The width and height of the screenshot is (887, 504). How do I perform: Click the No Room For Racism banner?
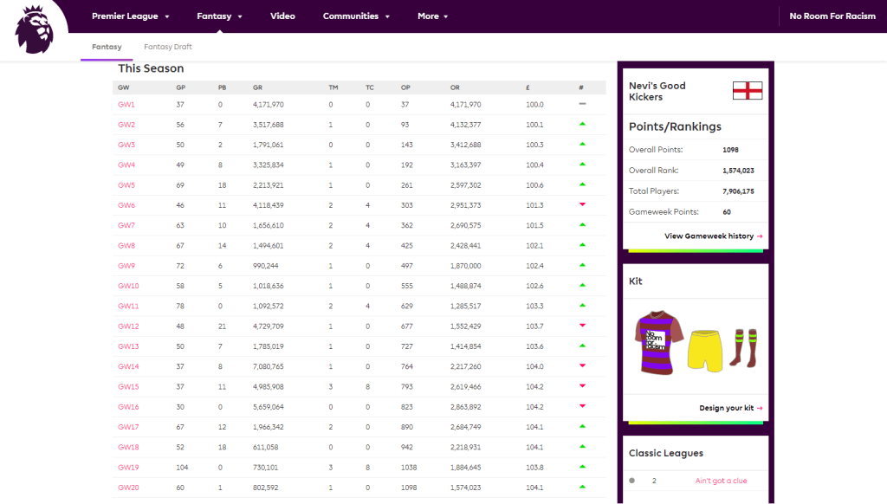(832, 16)
